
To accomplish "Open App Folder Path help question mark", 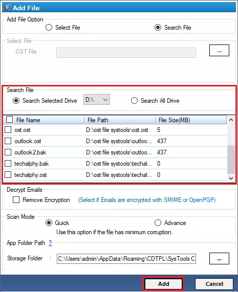I will coord(50,243).
